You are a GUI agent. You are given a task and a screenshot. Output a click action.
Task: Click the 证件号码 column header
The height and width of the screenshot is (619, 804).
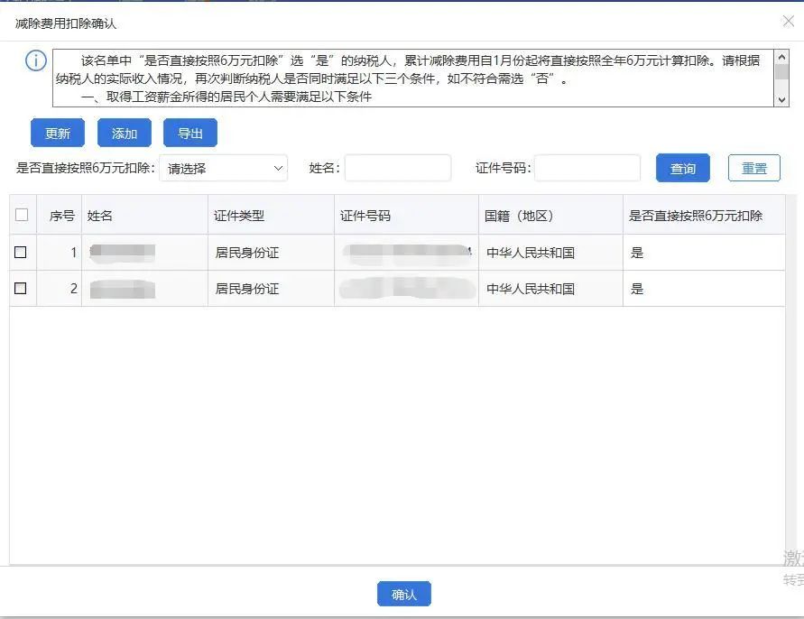pyautogui.click(x=406, y=215)
